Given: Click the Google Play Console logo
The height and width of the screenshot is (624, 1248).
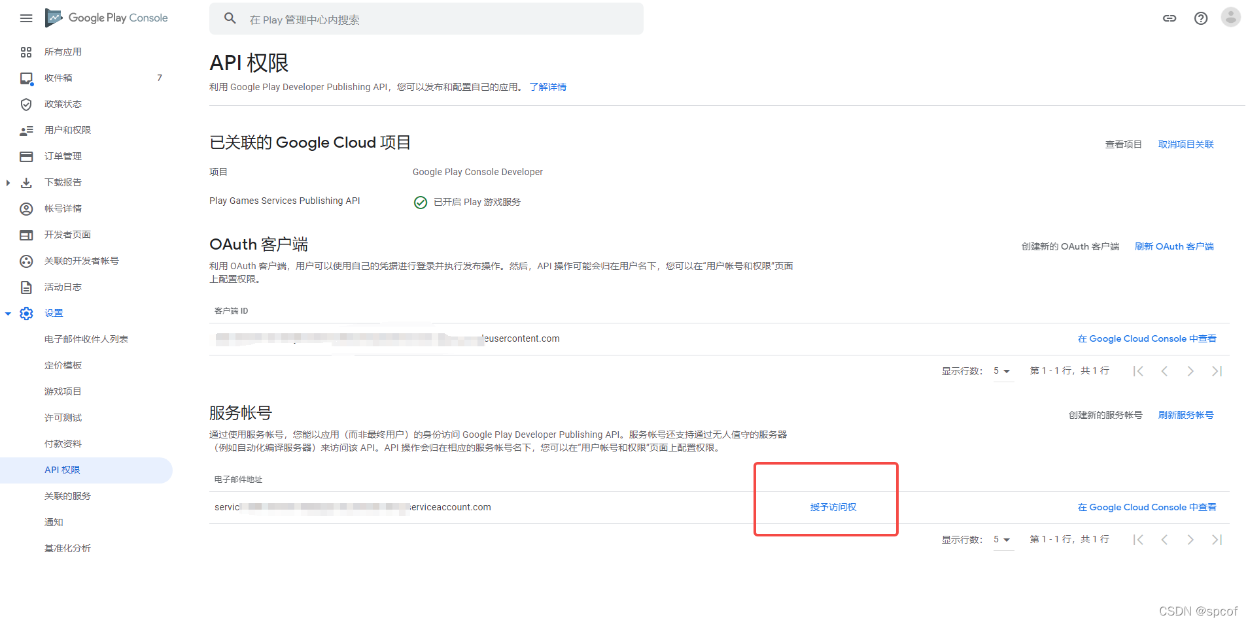Looking at the screenshot, I should point(107,18).
